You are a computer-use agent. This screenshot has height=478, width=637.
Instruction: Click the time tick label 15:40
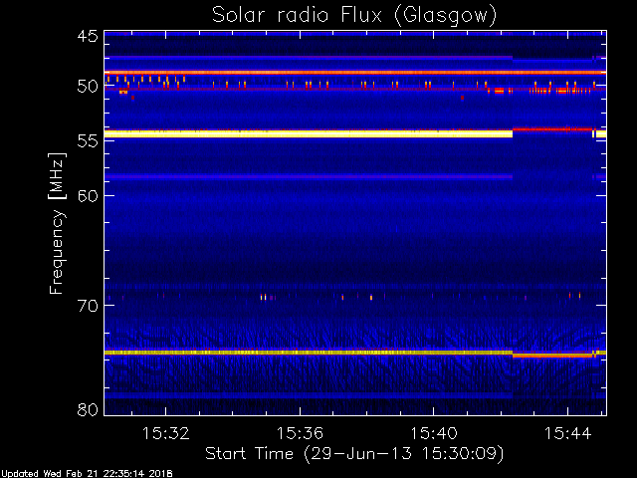pos(434,433)
